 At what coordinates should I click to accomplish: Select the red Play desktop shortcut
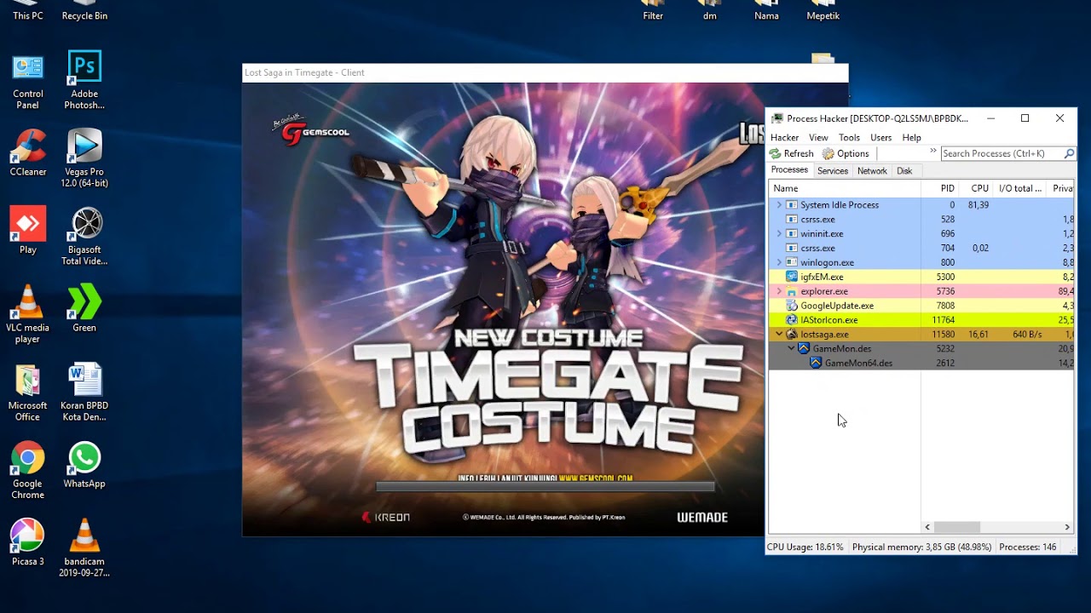click(27, 230)
